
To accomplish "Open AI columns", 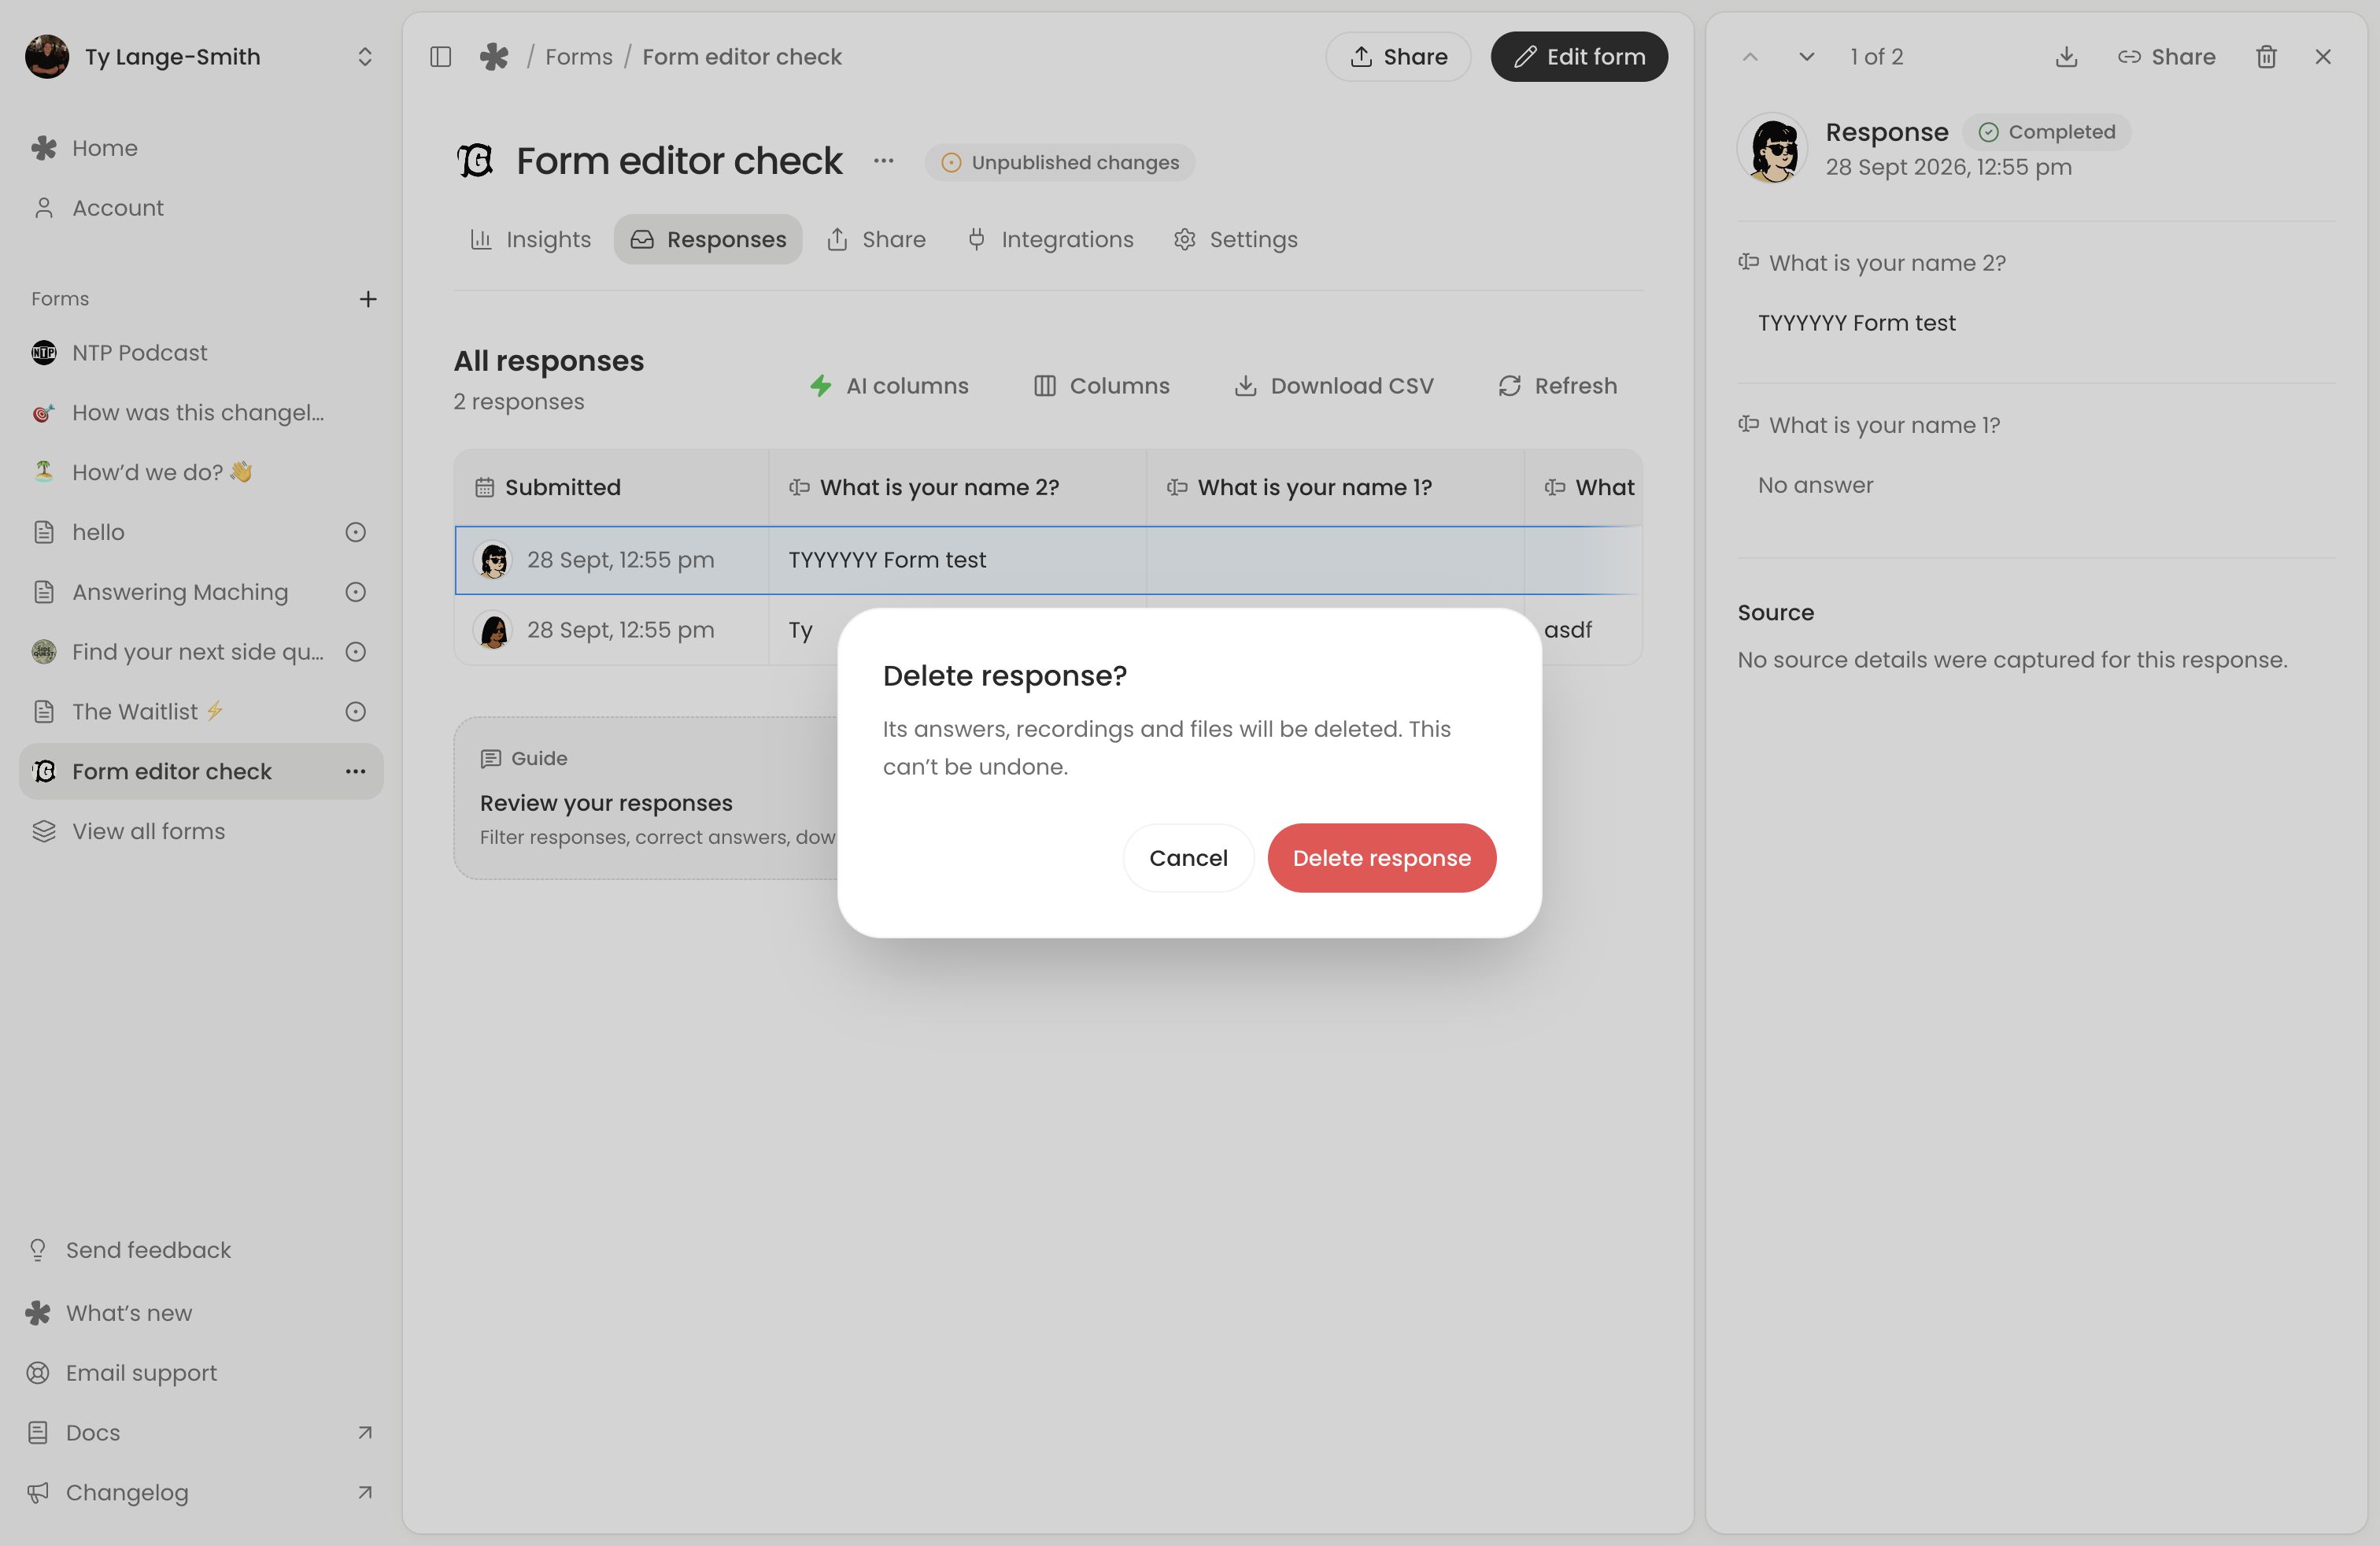I will click(889, 386).
